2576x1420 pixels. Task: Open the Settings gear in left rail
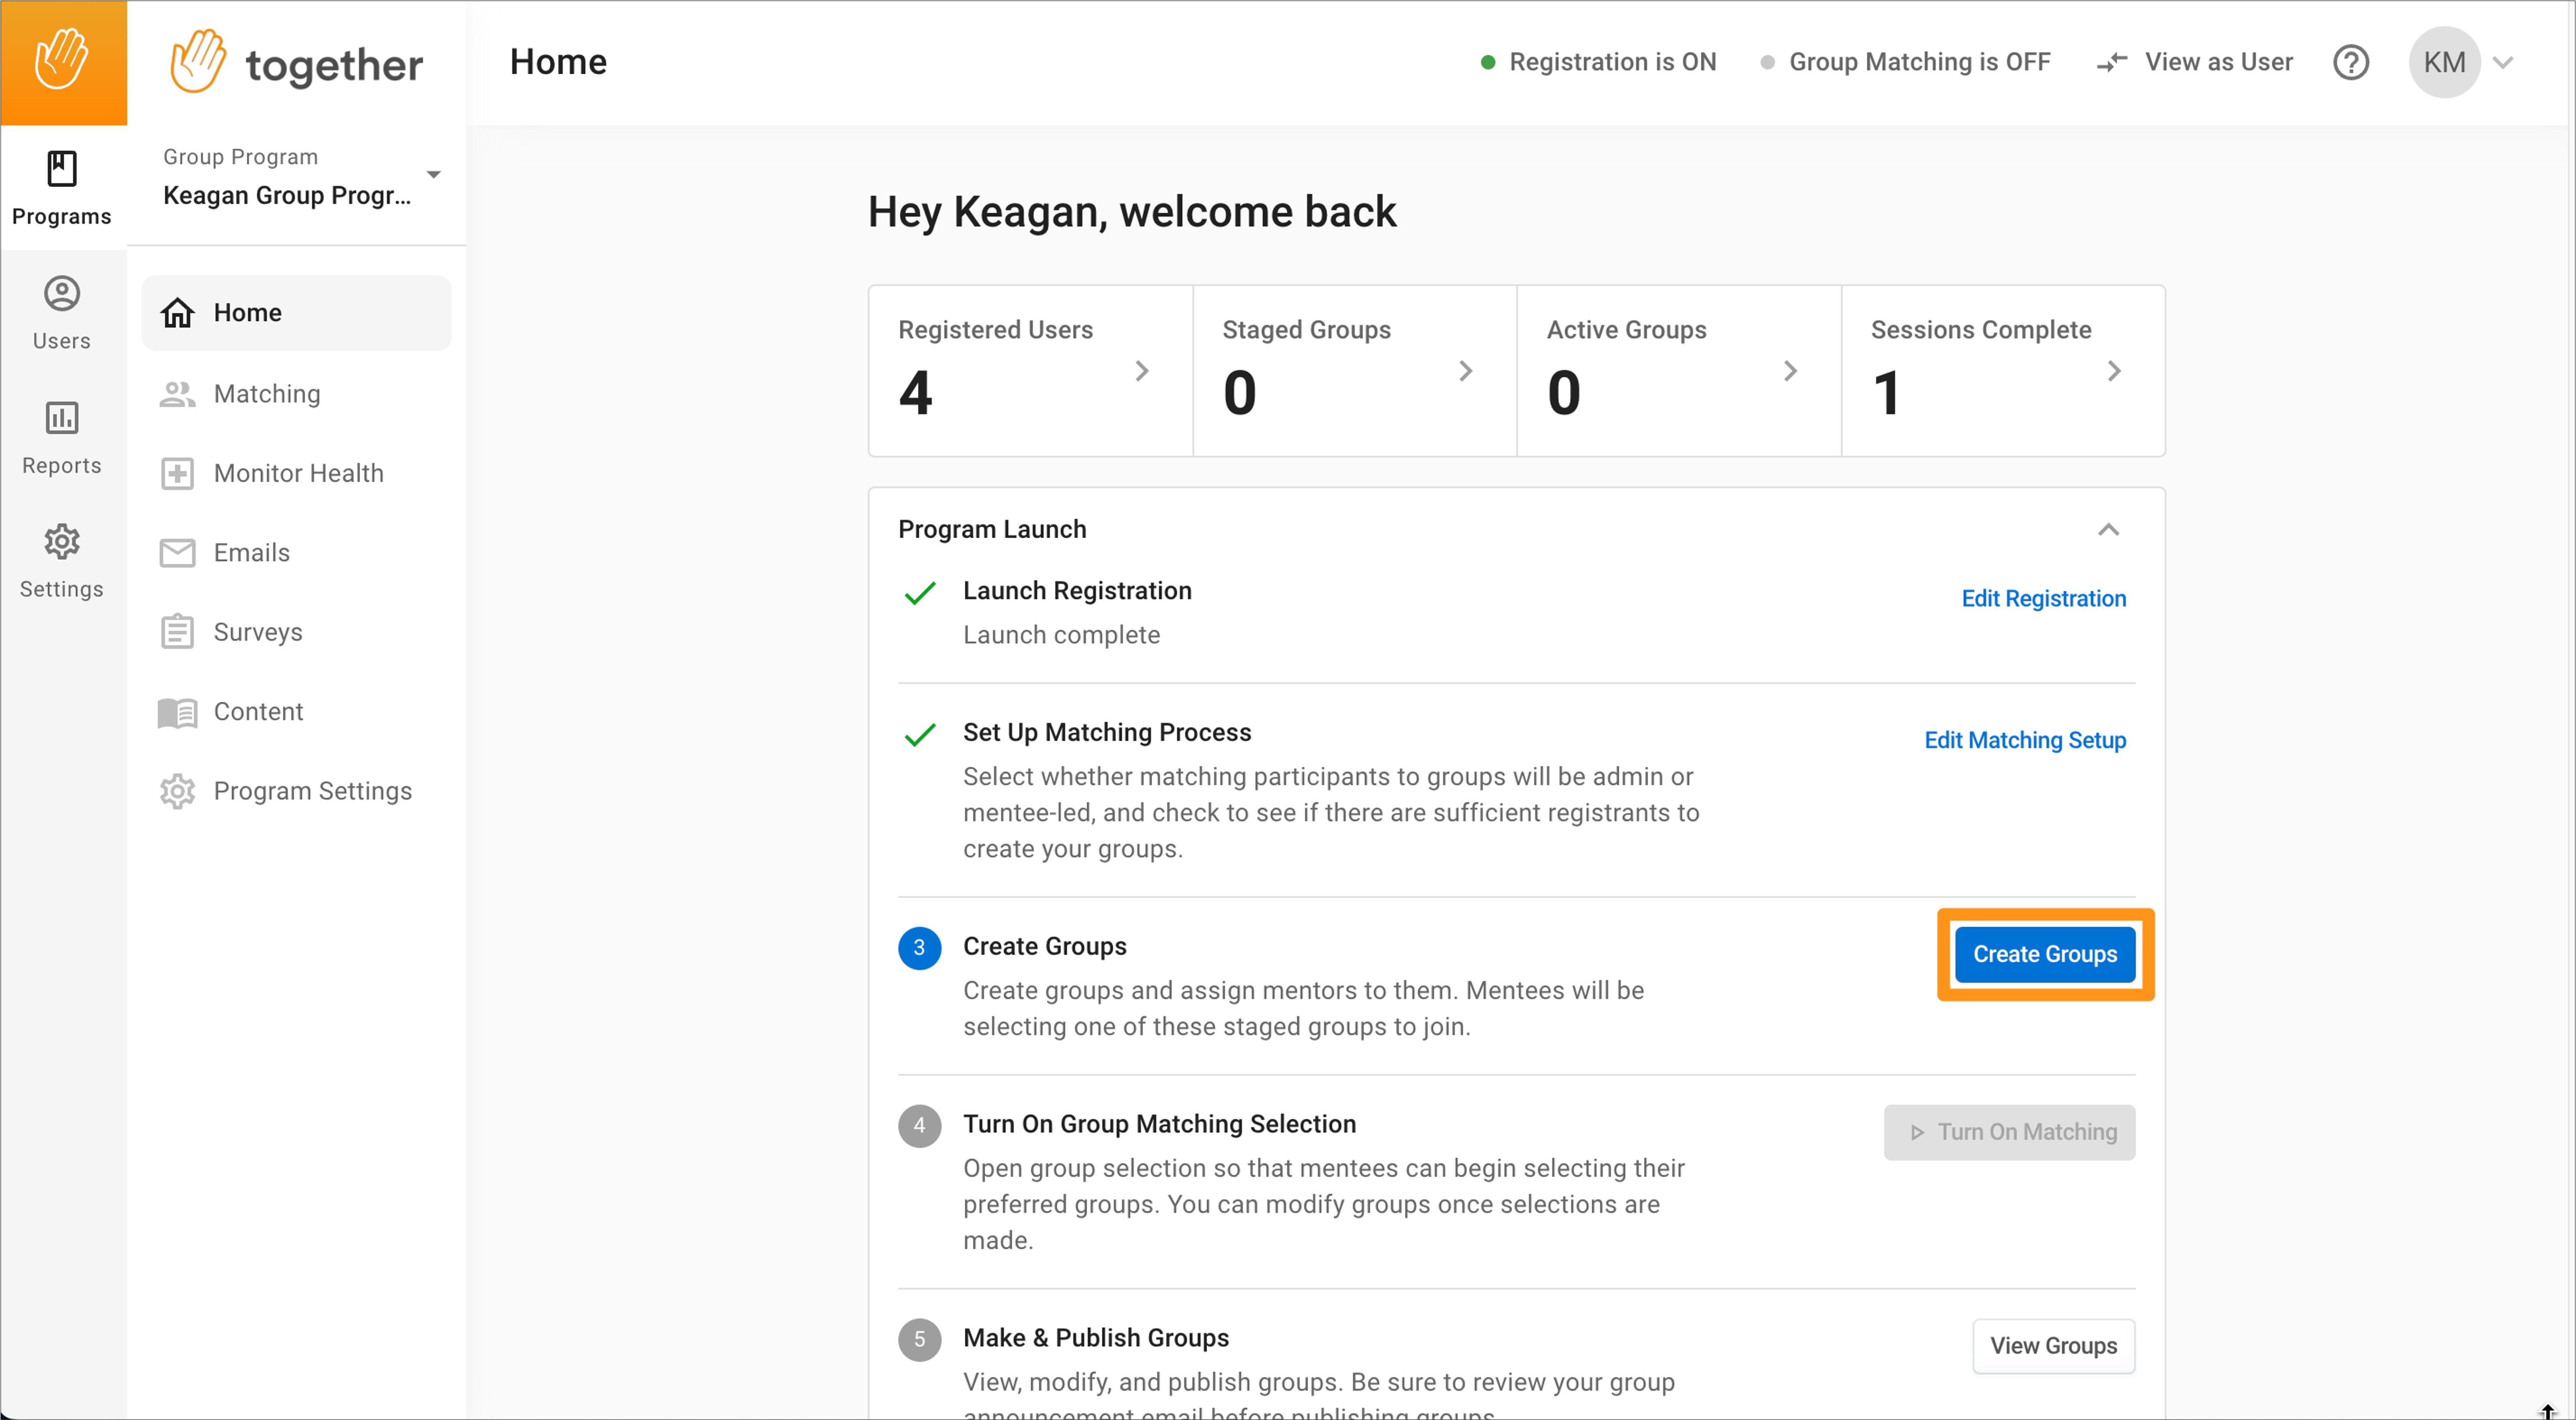62,541
